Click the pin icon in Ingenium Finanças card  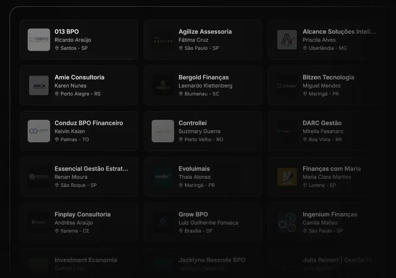click(305, 231)
